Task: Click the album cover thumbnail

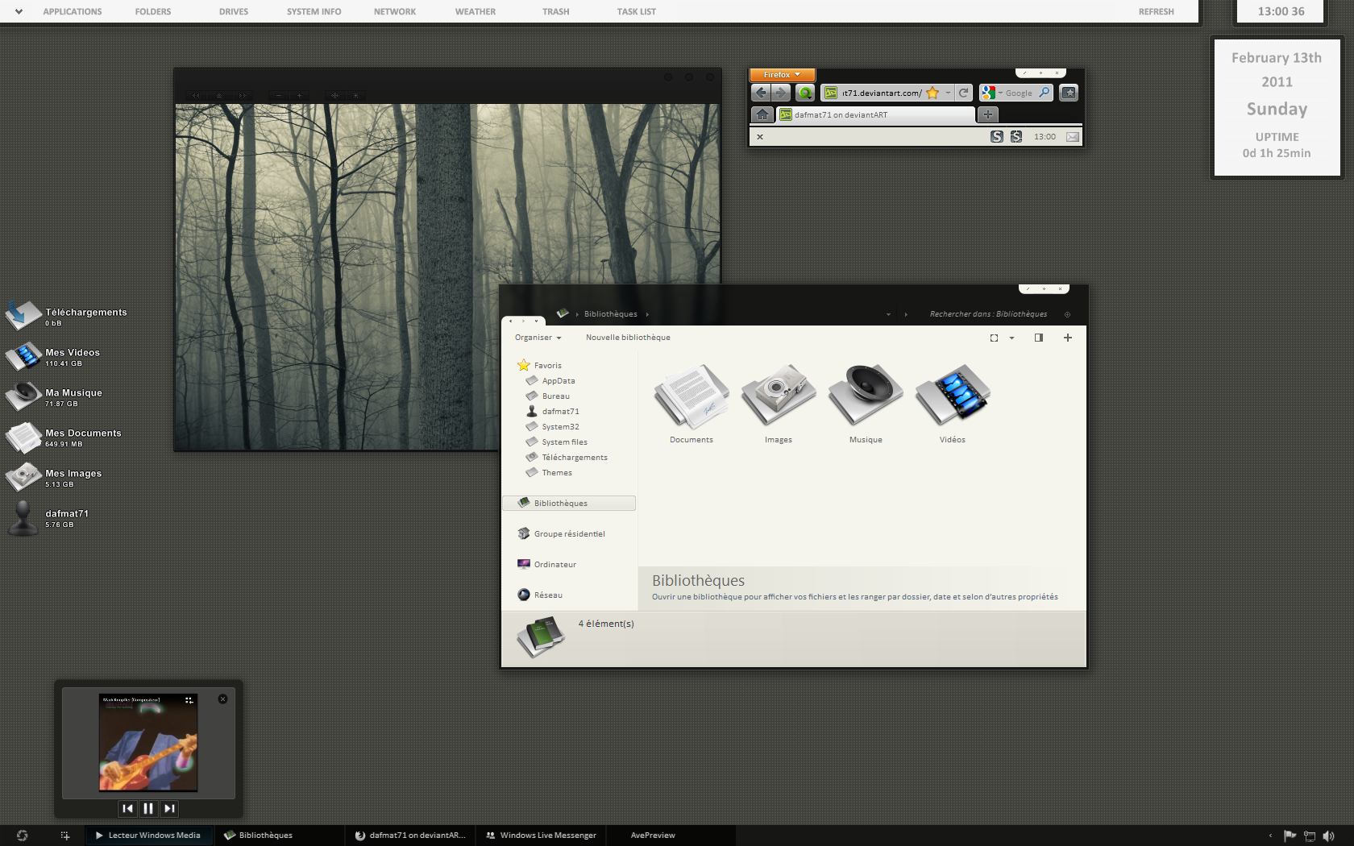Action: click(148, 742)
